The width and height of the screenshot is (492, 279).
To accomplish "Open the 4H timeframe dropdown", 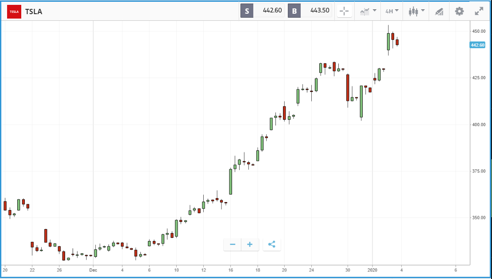I will pos(392,11).
